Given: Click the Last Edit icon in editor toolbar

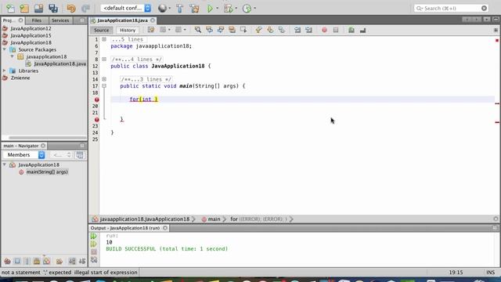Looking at the screenshot, I should click(x=151, y=30).
